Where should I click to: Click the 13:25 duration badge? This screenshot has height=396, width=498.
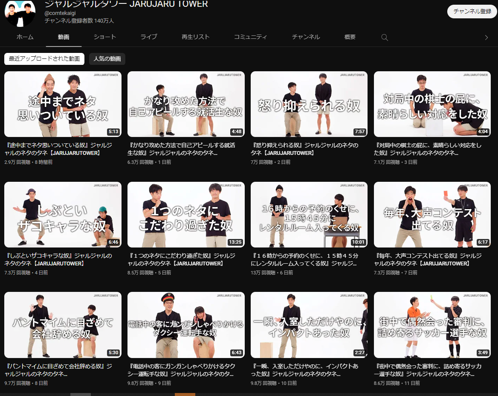click(x=235, y=242)
